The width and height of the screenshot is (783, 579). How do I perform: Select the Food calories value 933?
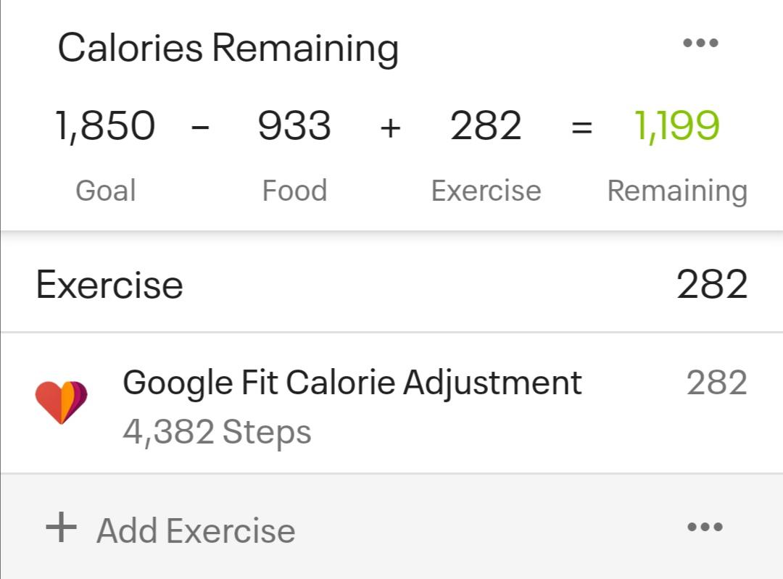(294, 125)
